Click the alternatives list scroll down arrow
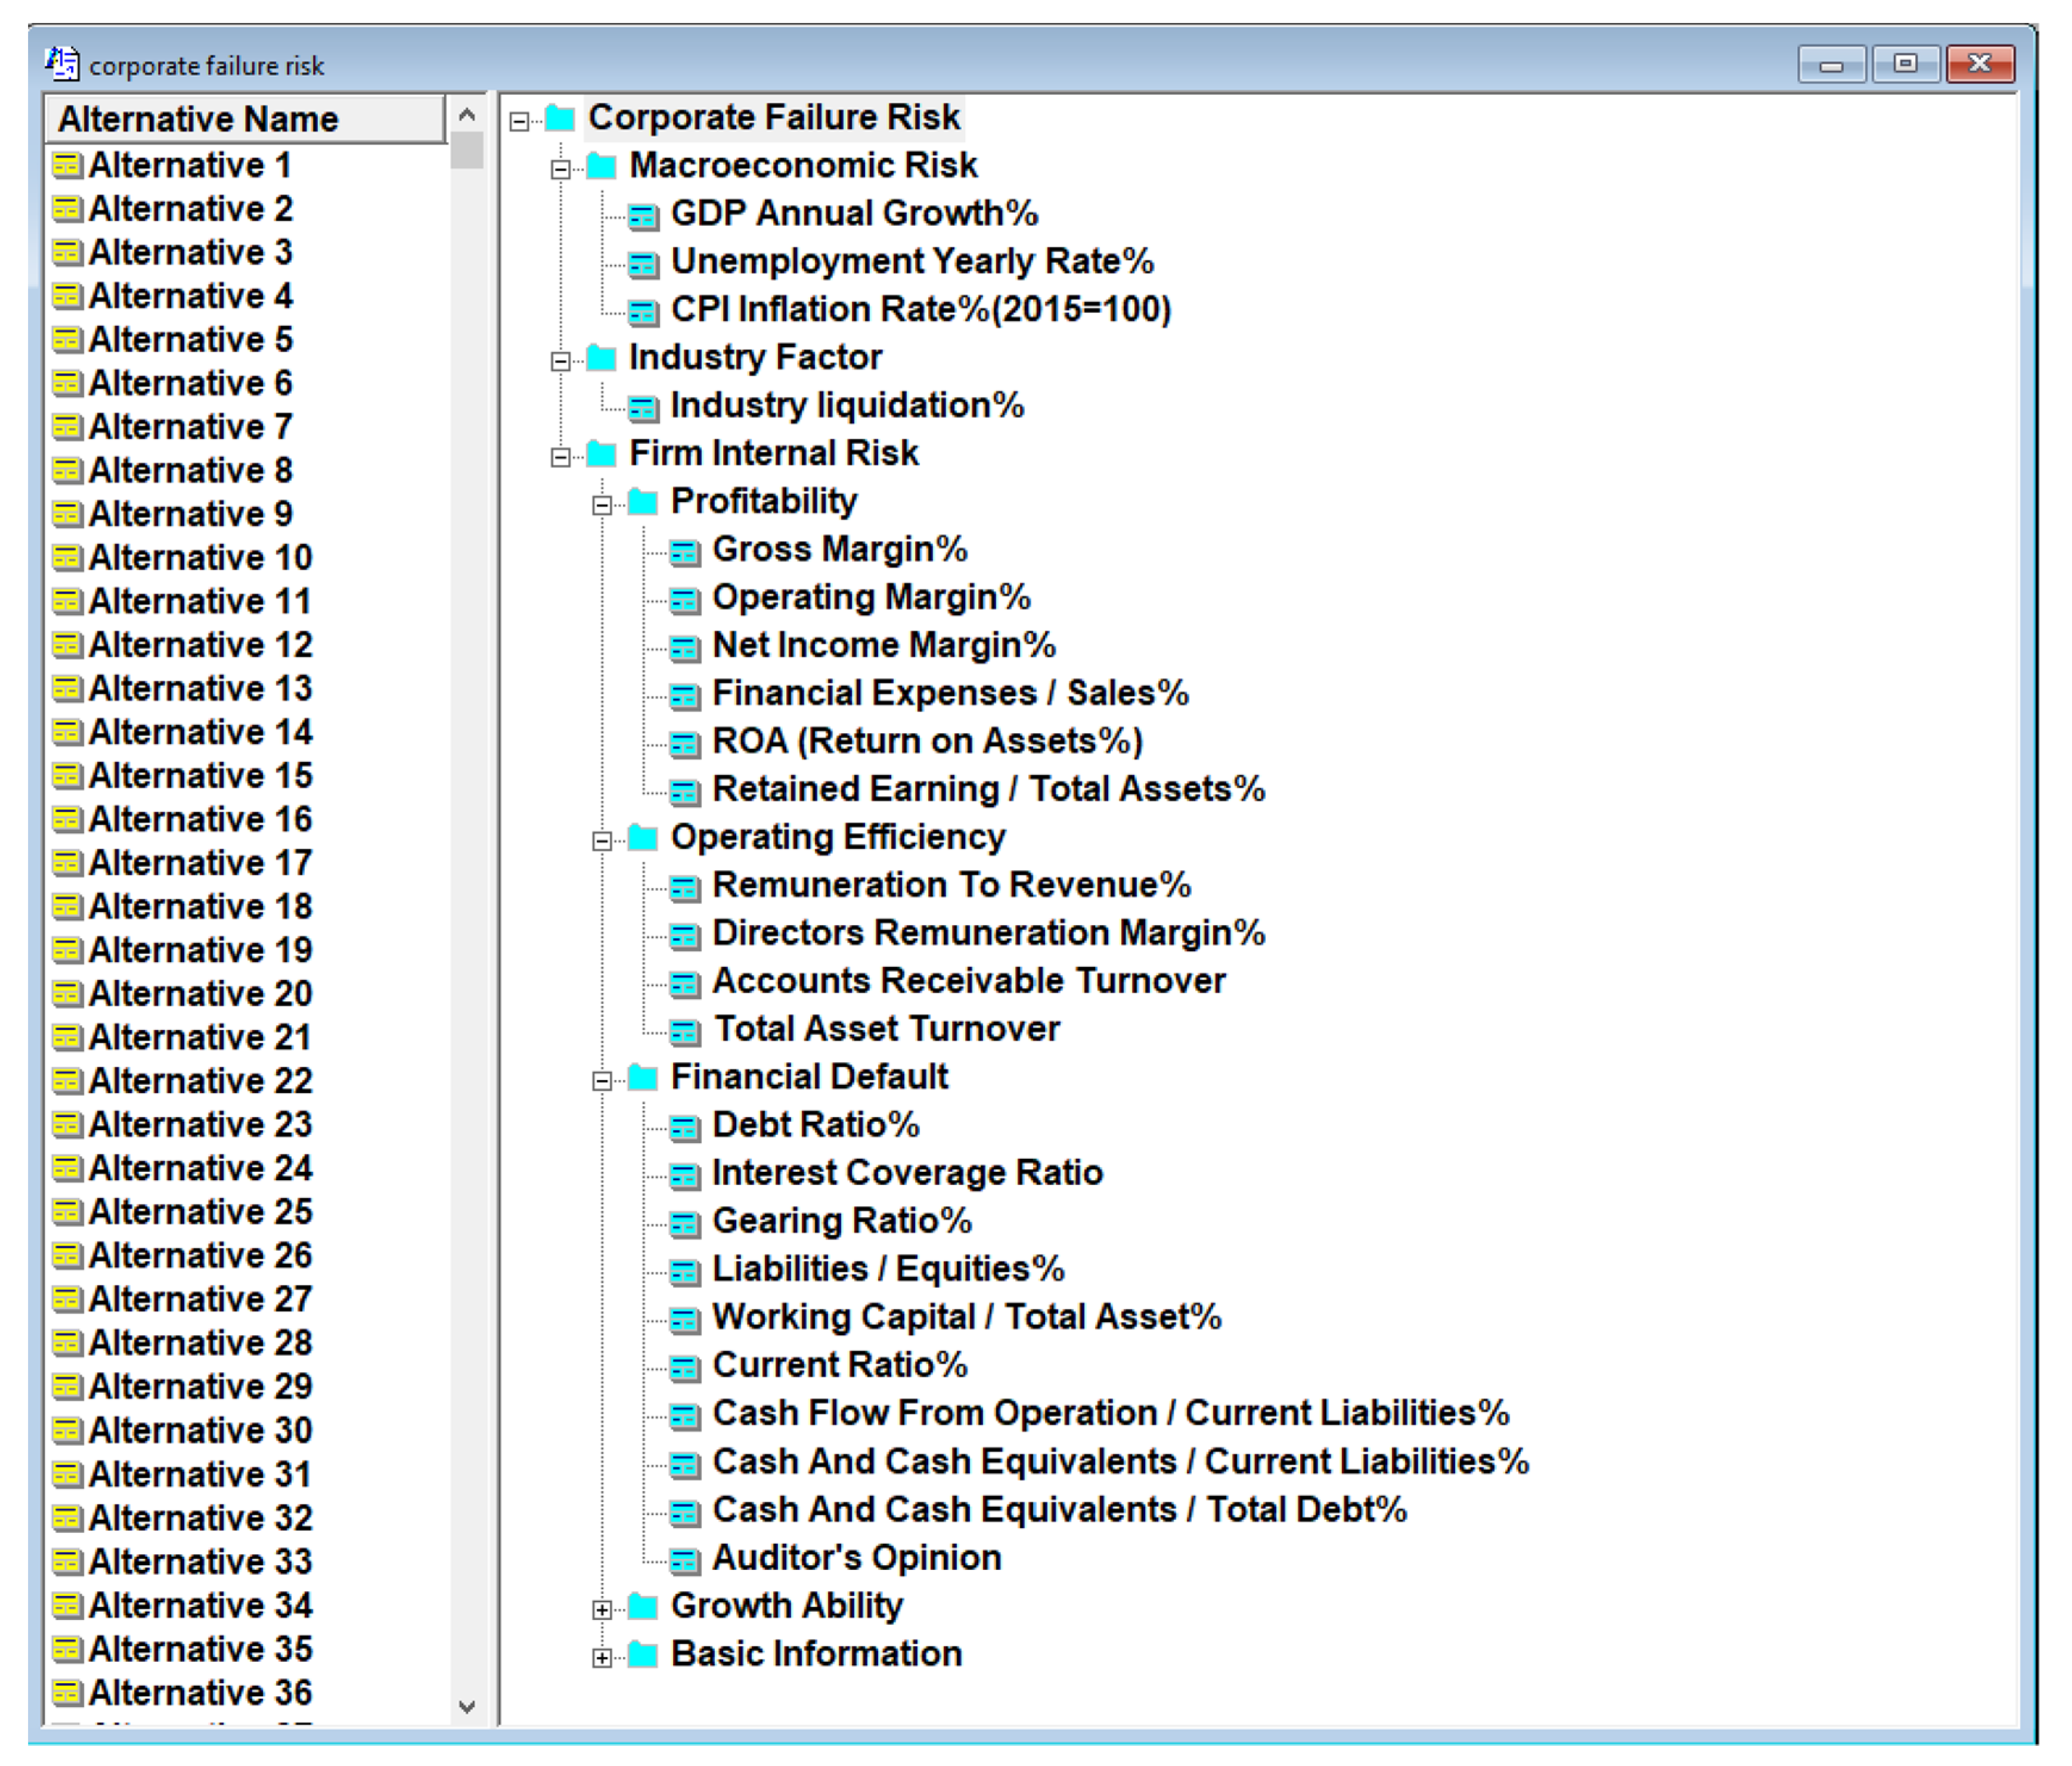The width and height of the screenshot is (2072, 1766). [x=467, y=1706]
